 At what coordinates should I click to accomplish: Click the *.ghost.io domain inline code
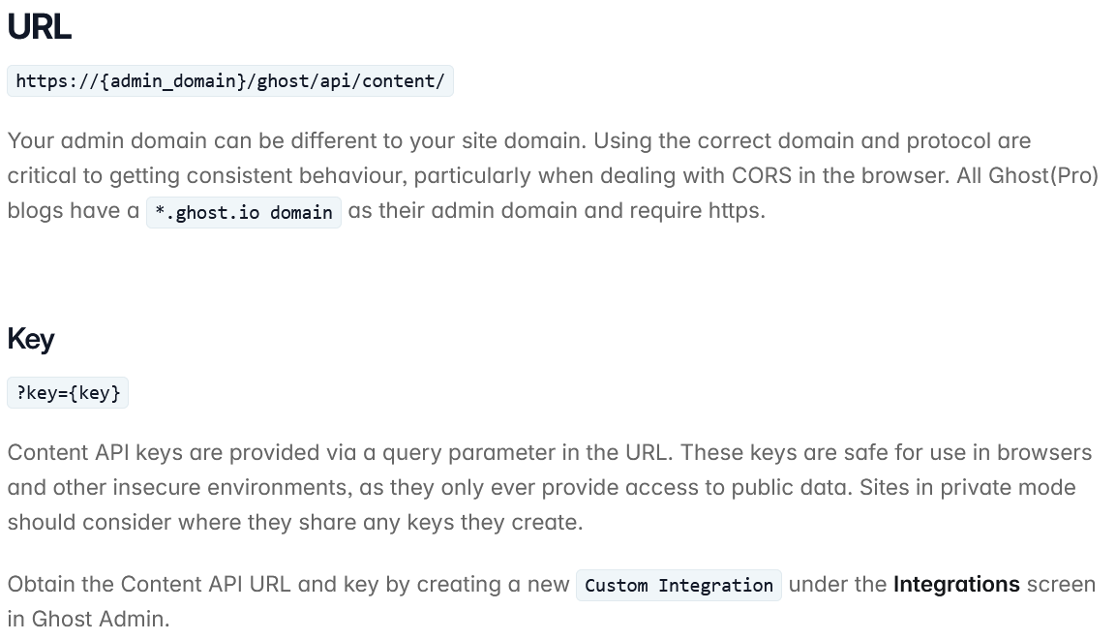pyautogui.click(x=243, y=212)
